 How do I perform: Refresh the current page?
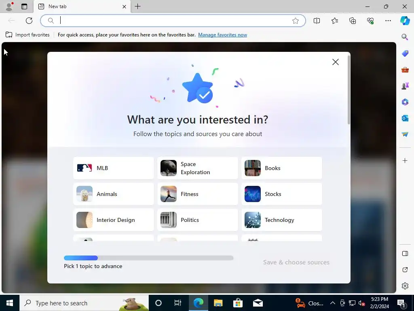(29, 21)
